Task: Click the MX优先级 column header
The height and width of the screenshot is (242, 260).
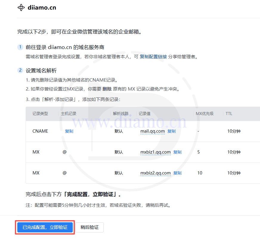Action: pos(205,114)
